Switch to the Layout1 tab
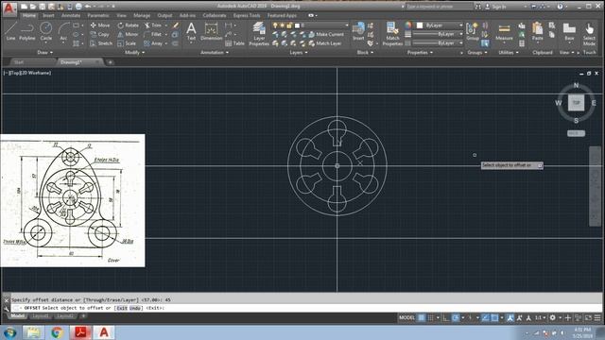605x340 pixels. (x=40, y=316)
